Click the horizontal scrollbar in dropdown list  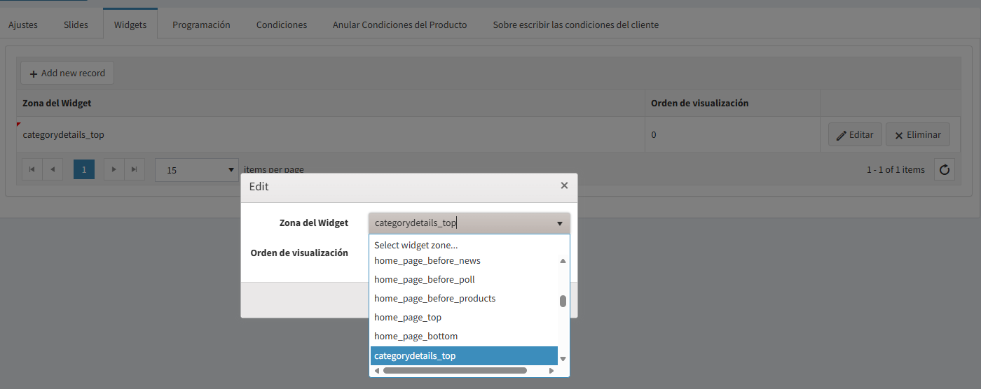tap(455, 370)
